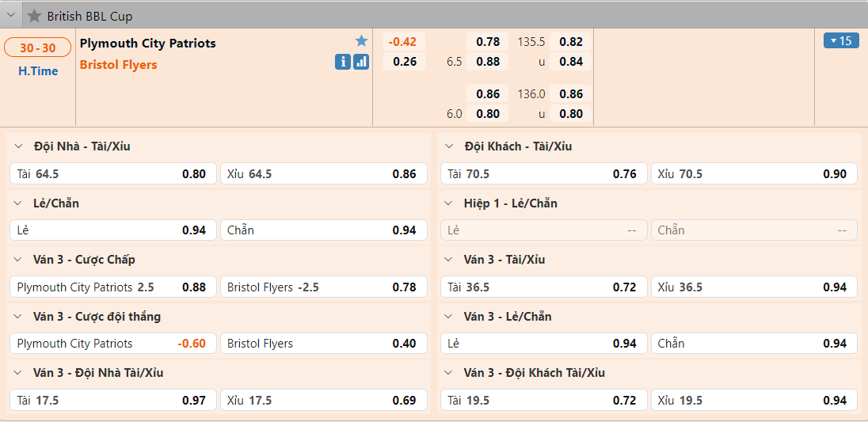This screenshot has height=422, width=868.
Task: Collapse the Lẻ/Chẵn market section
Action: pos(18,203)
